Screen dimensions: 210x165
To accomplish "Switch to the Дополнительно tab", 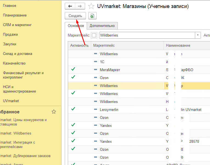I will (102, 26).
